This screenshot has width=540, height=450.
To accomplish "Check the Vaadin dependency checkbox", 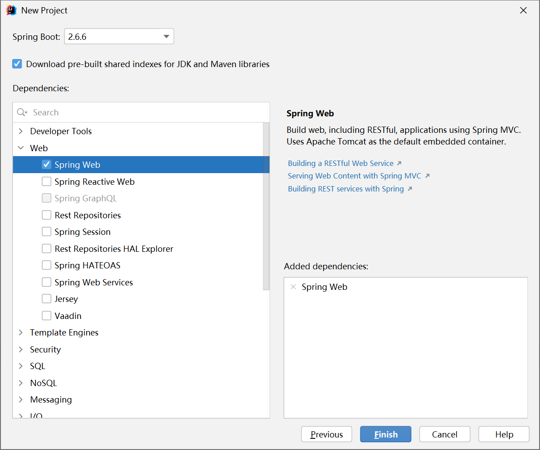I will 47,316.
